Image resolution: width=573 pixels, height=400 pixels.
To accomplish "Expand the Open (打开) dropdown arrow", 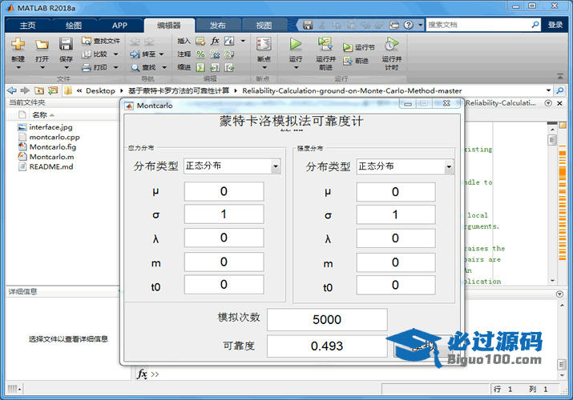I will pyautogui.click(x=42, y=67).
